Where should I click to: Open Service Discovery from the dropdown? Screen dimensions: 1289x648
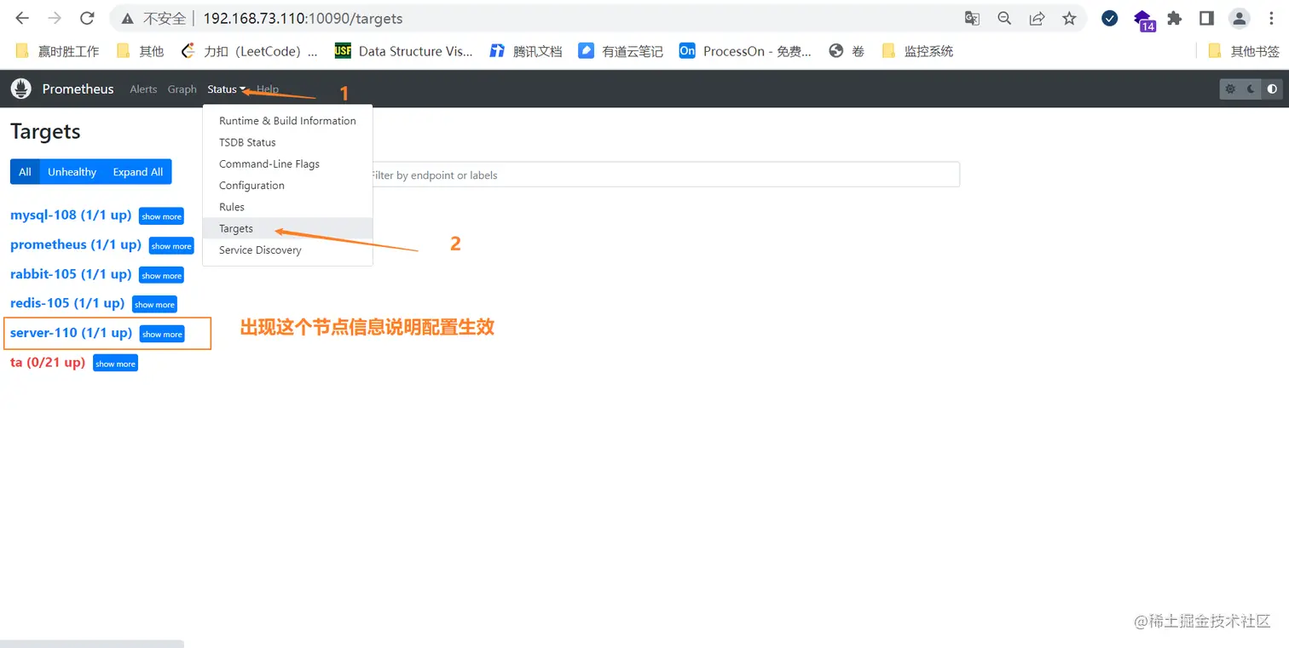[x=259, y=249]
